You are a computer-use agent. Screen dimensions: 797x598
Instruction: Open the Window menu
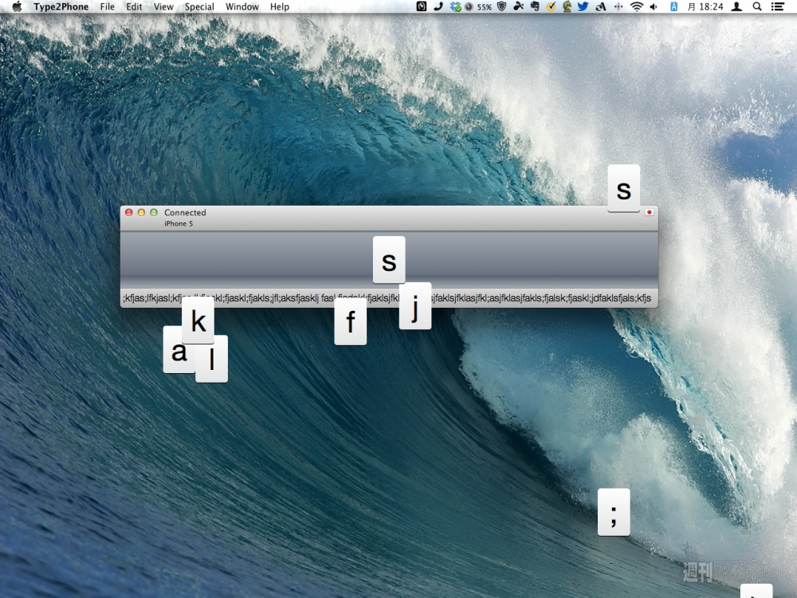[x=241, y=6]
